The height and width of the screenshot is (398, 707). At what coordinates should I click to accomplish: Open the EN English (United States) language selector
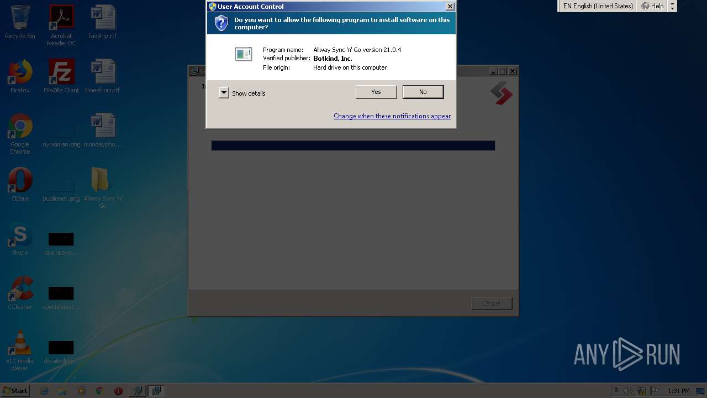[x=598, y=6]
